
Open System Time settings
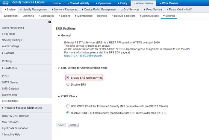click(10, 95)
